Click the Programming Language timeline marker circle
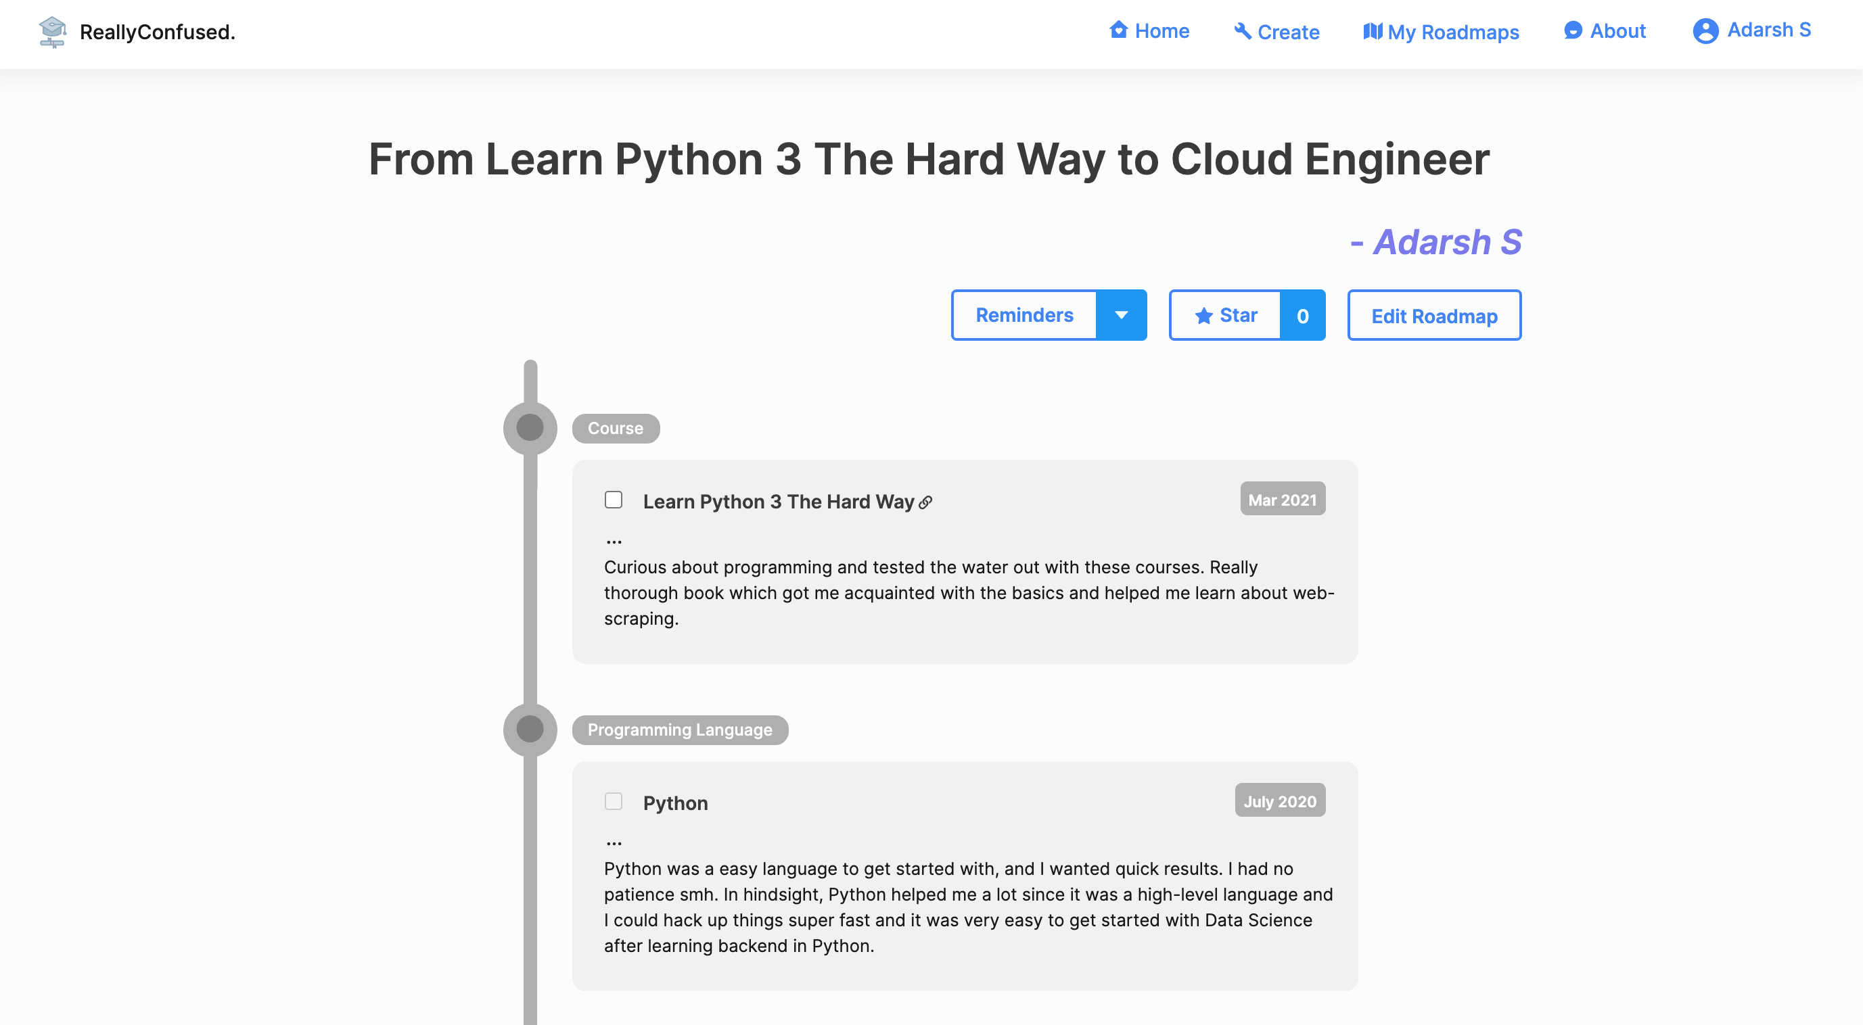The image size is (1863, 1025). pyautogui.click(x=530, y=730)
